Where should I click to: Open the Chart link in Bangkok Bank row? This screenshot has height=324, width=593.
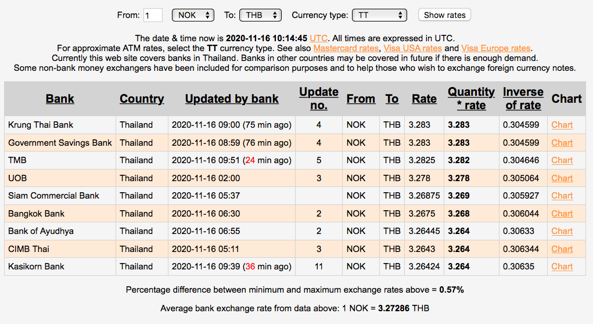(562, 214)
